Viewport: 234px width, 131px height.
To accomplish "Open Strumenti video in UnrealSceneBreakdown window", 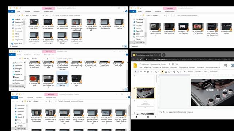I will [x=170, y=11].
